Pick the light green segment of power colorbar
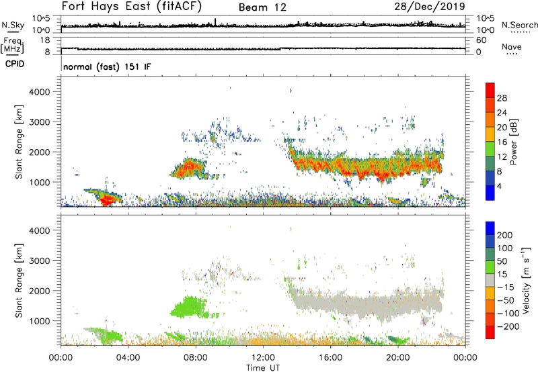The image size is (538, 372). coord(490,149)
